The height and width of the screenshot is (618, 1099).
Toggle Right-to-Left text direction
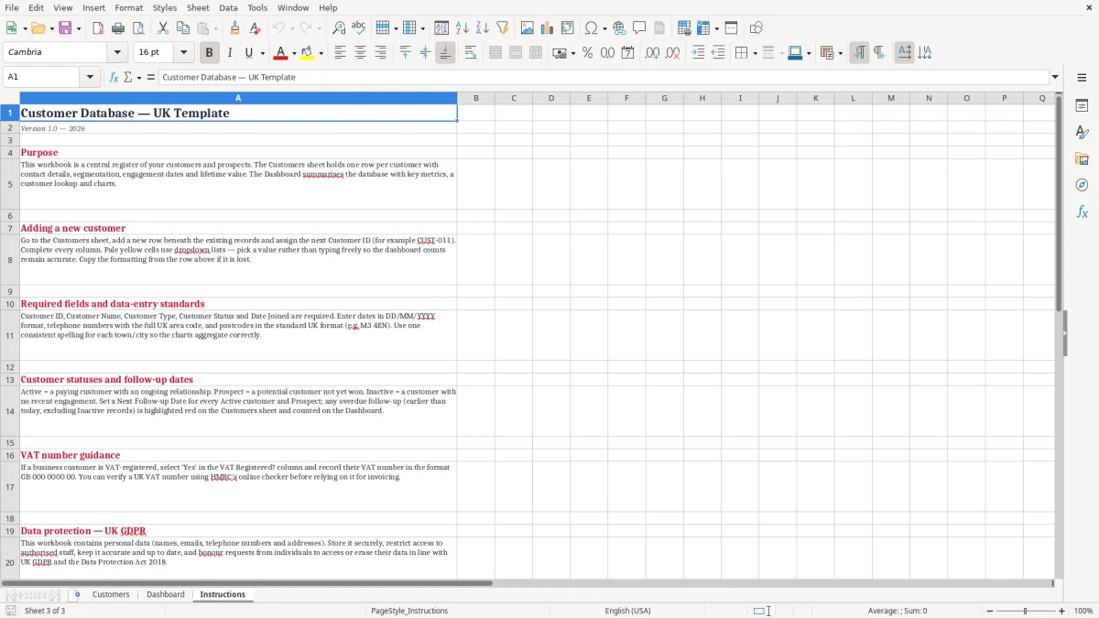(x=879, y=53)
